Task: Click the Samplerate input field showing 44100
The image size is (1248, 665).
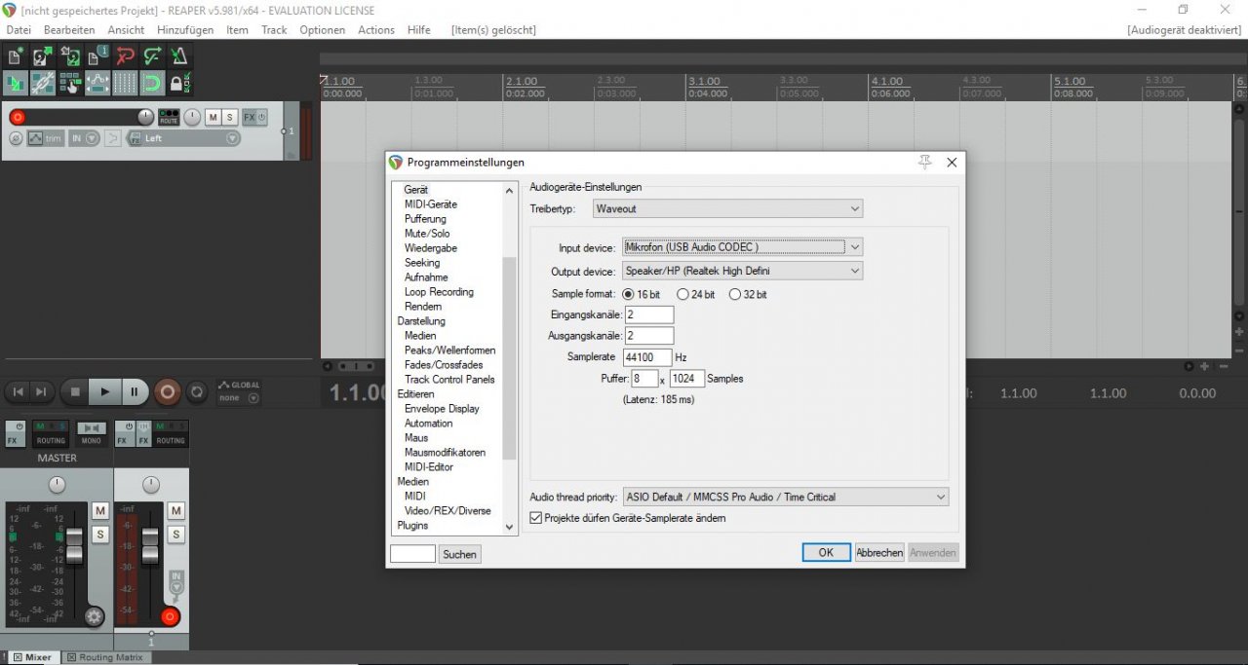Action: coord(647,357)
